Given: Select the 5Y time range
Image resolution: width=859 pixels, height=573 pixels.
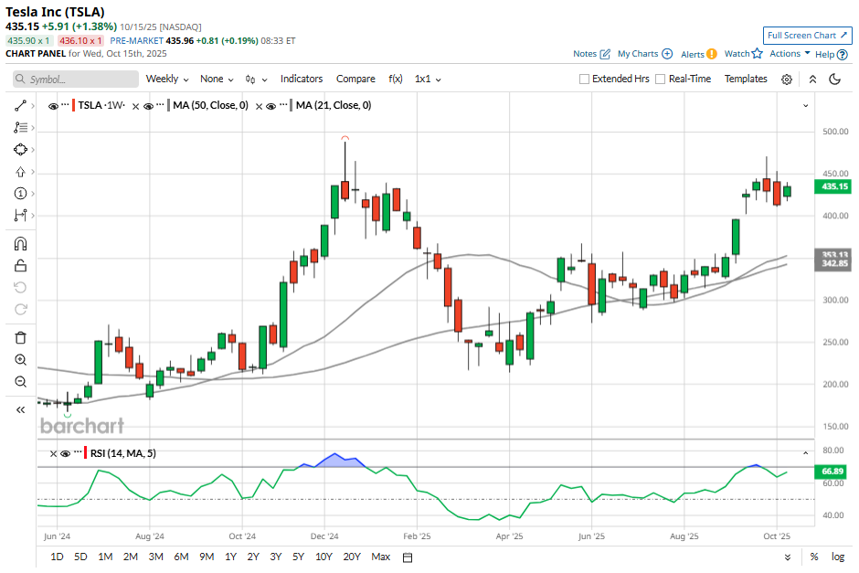Looking at the screenshot, I should 298,557.
